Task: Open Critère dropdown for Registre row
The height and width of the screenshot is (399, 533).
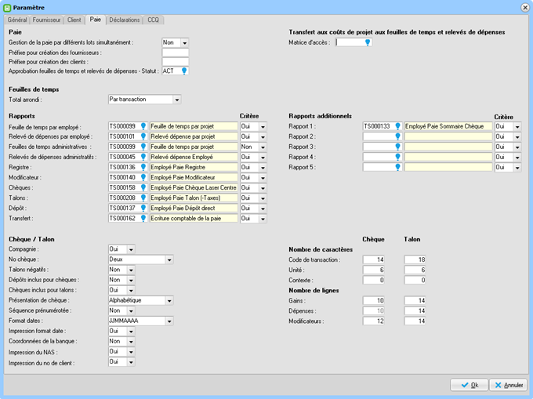Action: click(x=263, y=168)
